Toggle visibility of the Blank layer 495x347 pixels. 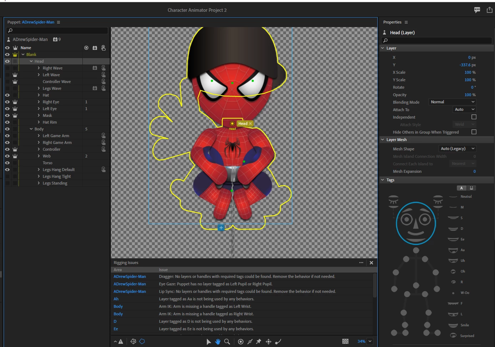[7, 55]
